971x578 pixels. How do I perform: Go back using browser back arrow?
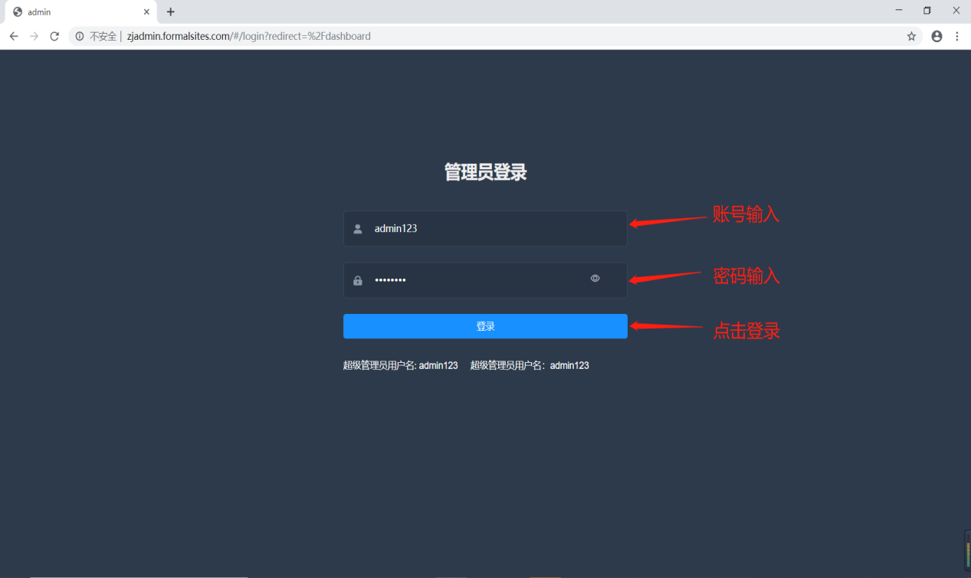tap(14, 36)
